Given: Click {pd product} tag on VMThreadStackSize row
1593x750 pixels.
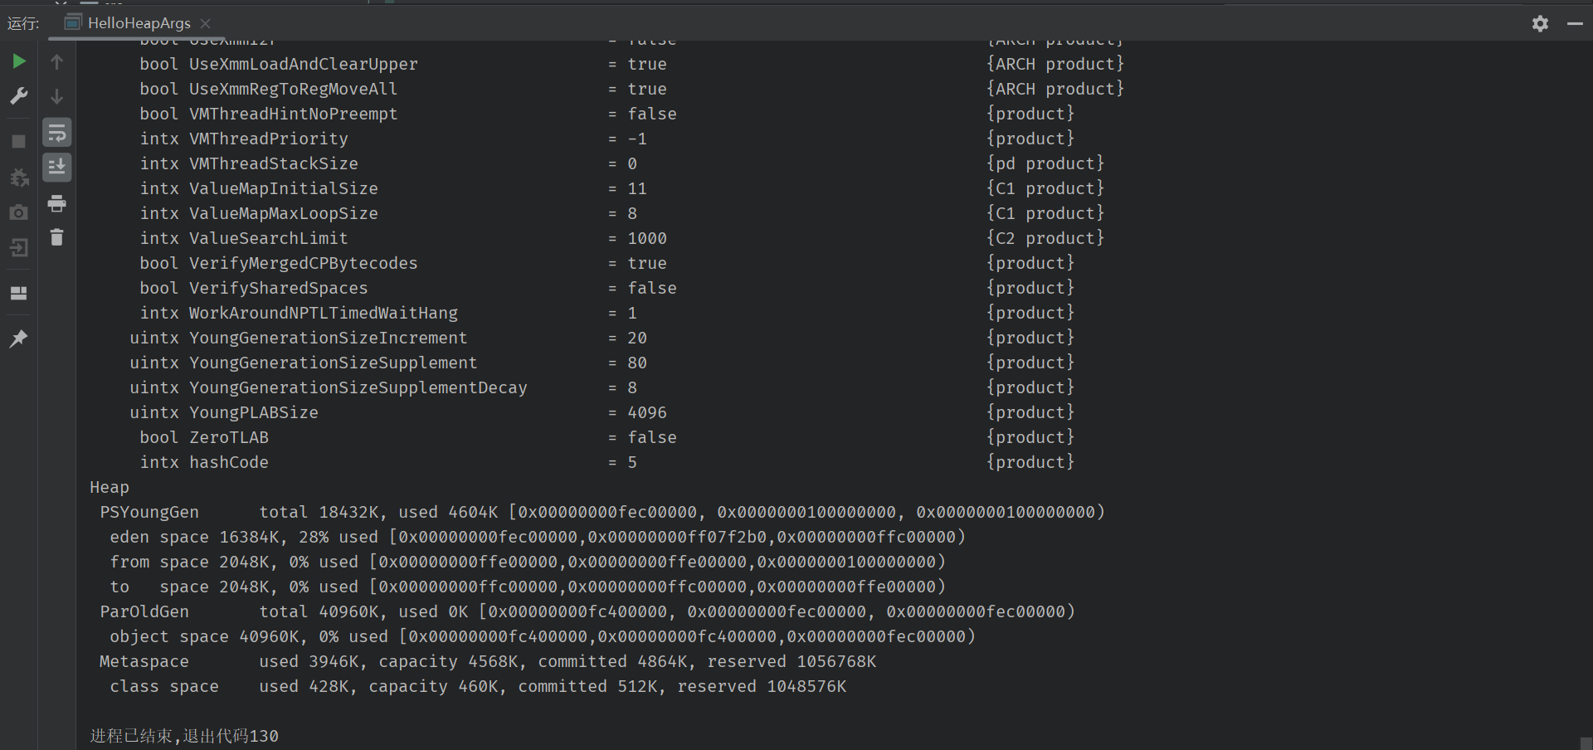Looking at the screenshot, I should [1045, 163].
